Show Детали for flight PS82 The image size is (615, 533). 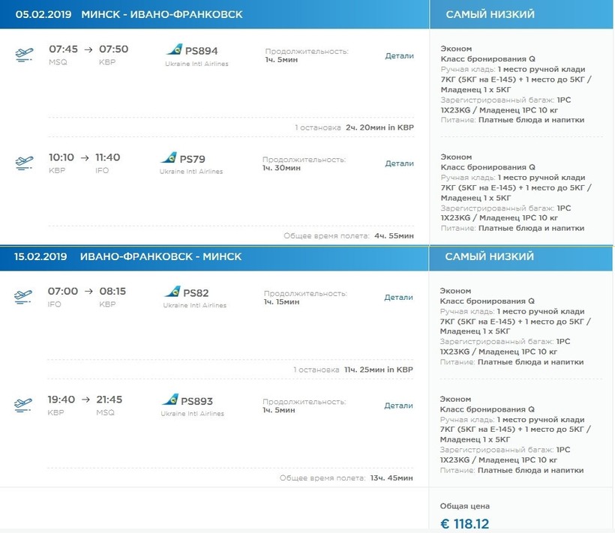click(399, 297)
